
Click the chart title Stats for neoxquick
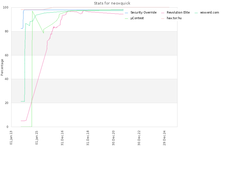(112, 3)
